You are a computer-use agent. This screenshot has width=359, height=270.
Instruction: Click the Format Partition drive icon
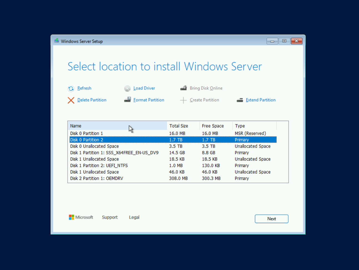(x=128, y=100)
